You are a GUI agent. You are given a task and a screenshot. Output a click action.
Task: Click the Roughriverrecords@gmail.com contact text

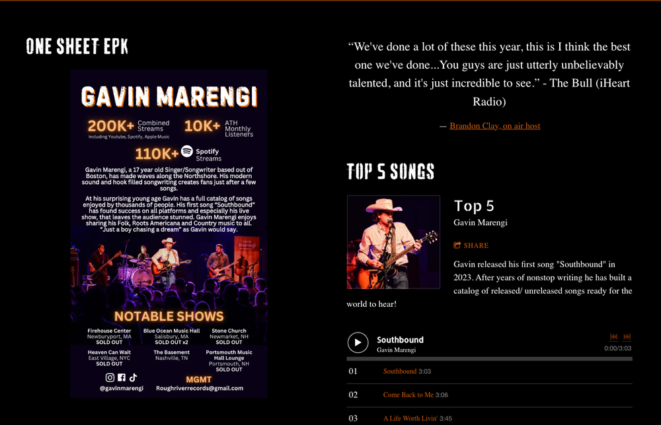coord(200,388)
